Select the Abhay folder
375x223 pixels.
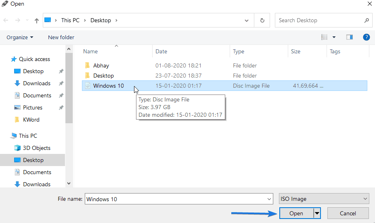pyautogui.click(x=101, y=65)
